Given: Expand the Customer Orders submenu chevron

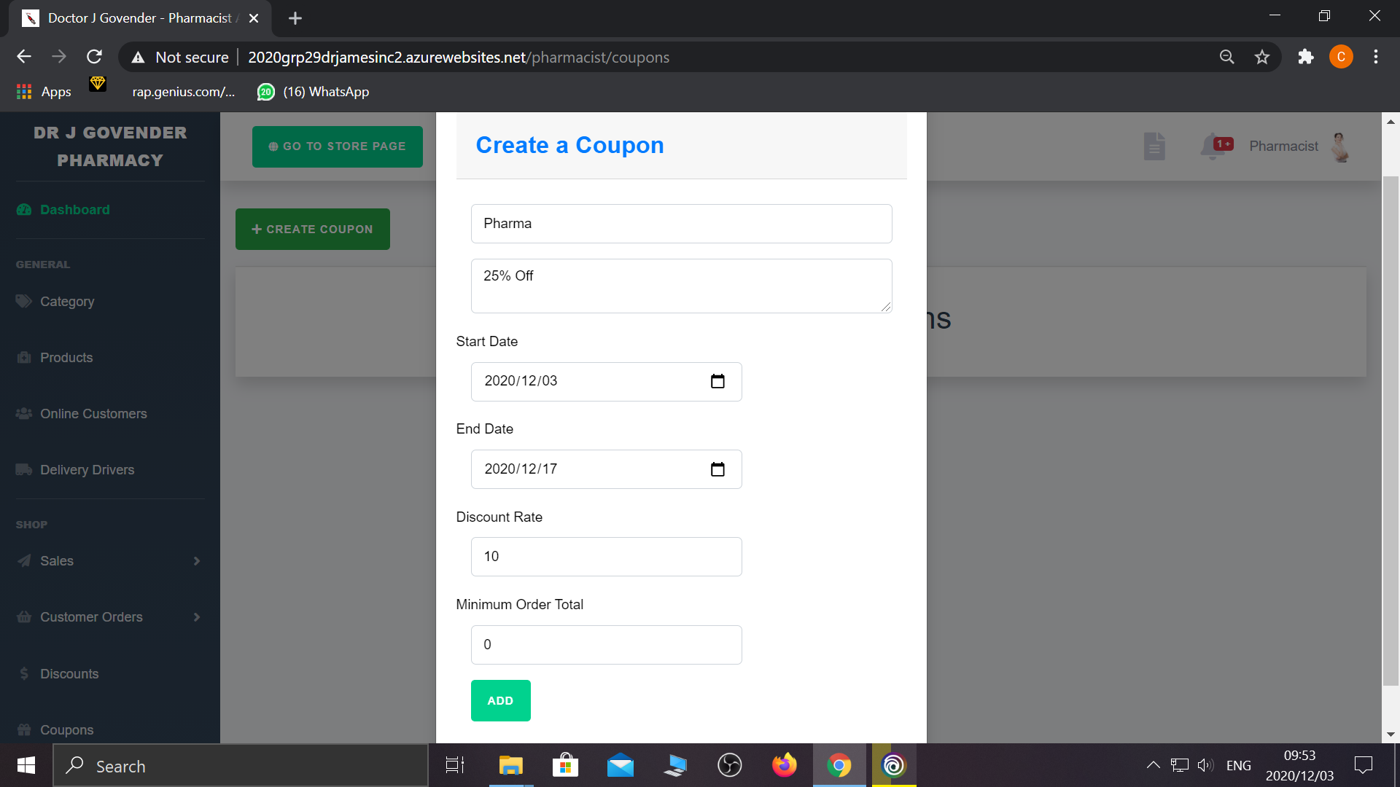Looking at the screenshot, I should point(197,617).
